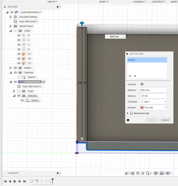Screen dimensions: 178x186
Task: Expand the Bodies folder
Action: (x=11, y=68)
